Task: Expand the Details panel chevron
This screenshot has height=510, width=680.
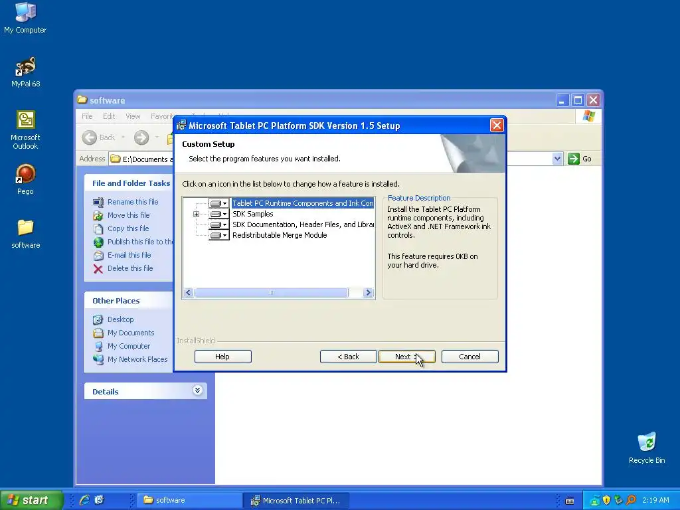Action: point(197,390)
